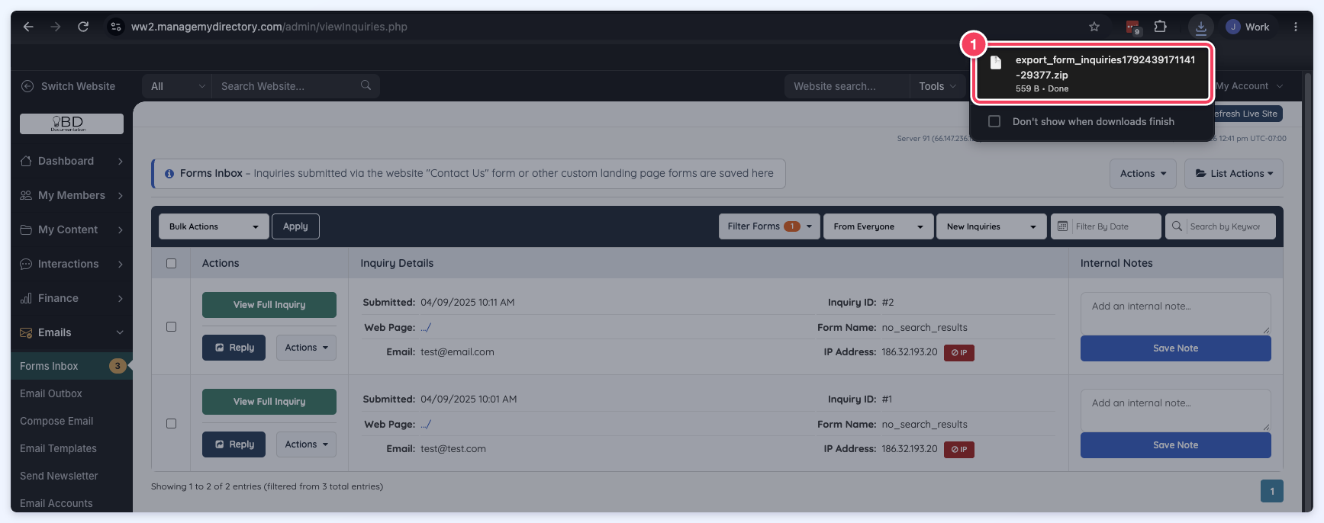
Task: Click the Forms Inbox count badge 3
Action: (118, 366)
